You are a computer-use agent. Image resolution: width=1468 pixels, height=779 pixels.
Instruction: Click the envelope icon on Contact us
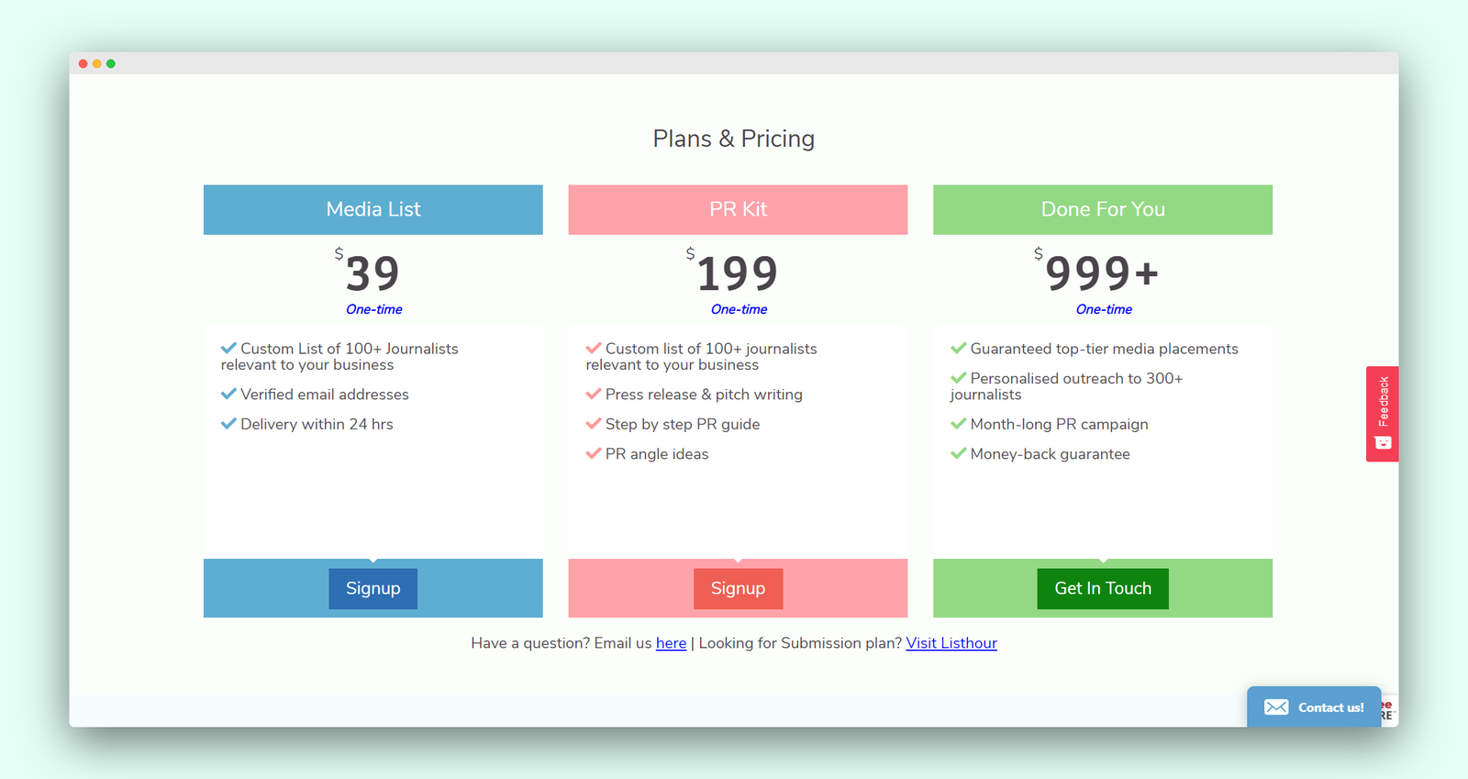(x=1276, y=707)
